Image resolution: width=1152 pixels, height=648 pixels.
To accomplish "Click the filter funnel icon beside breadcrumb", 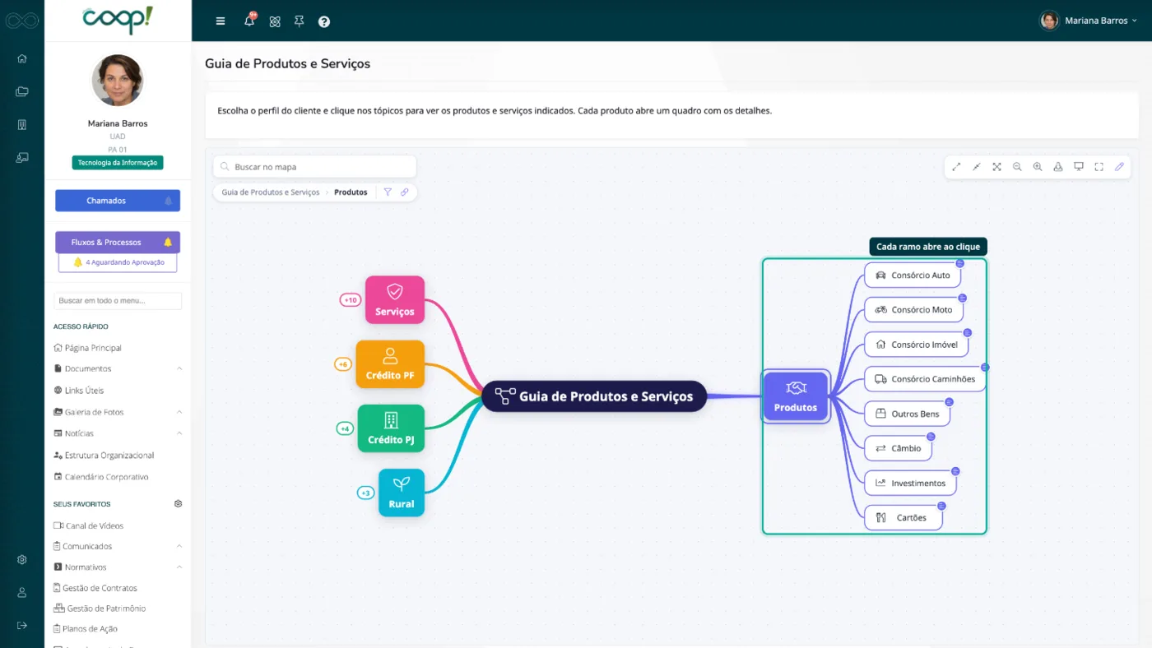I will [388, 192].
